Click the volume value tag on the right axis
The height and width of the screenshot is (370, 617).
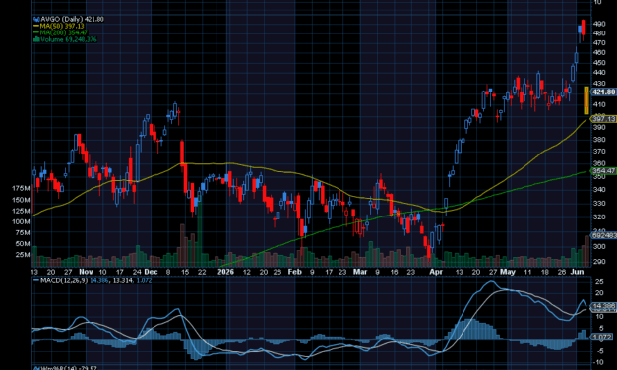(604, 235)
